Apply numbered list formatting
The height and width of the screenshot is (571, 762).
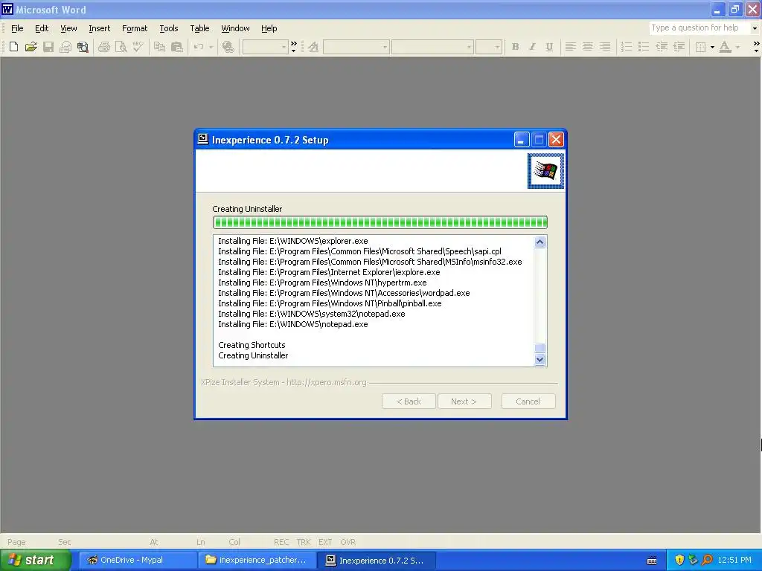coord(627,47)
